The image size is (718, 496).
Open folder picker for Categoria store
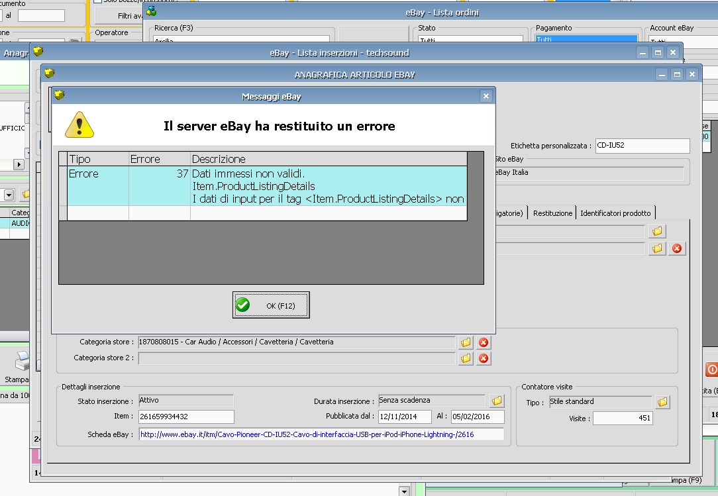point(466,342)
